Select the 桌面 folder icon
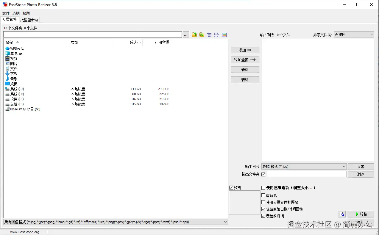Image resolution: width=379 pixels, height=235 pixels. 7,84
